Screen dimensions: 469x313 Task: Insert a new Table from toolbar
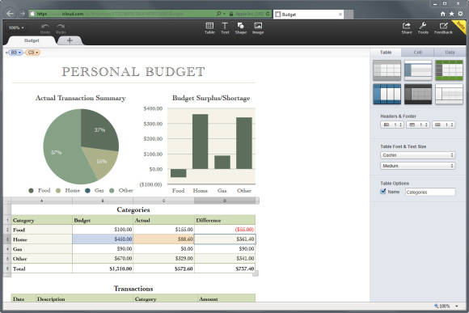209,27
